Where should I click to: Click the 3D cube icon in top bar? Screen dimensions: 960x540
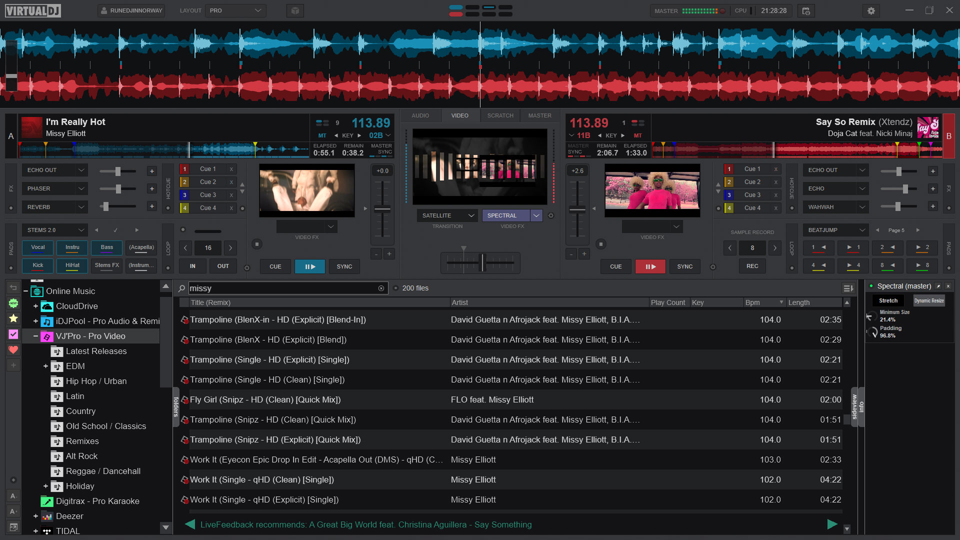click(295, 10)
